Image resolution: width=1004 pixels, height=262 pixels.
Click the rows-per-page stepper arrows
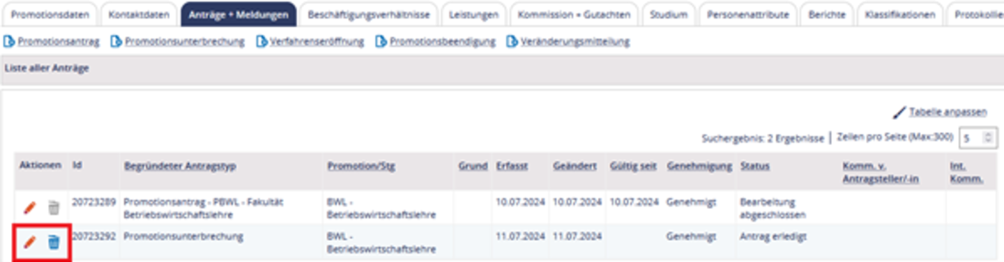(989, 138)
